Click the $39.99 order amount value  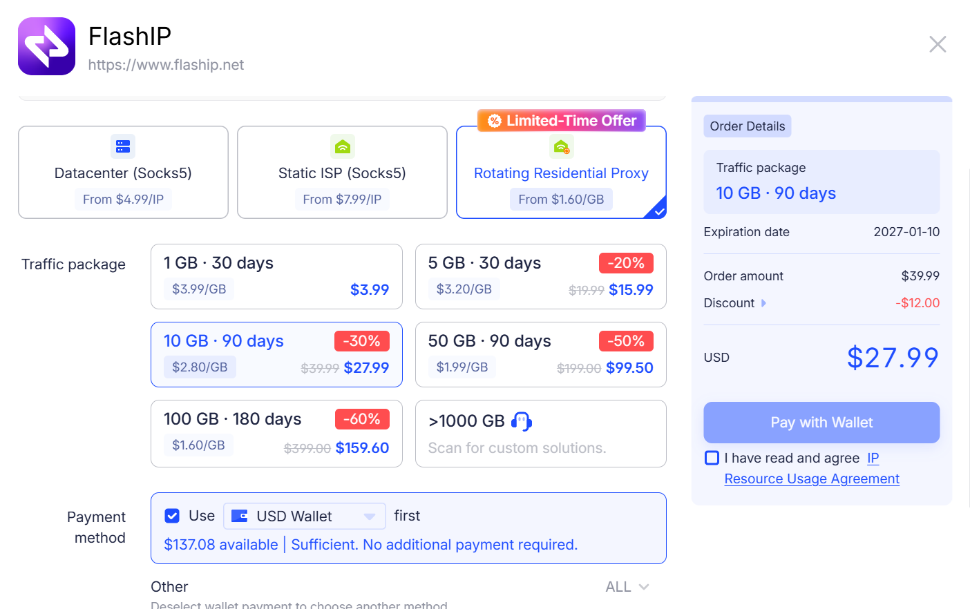920,276
